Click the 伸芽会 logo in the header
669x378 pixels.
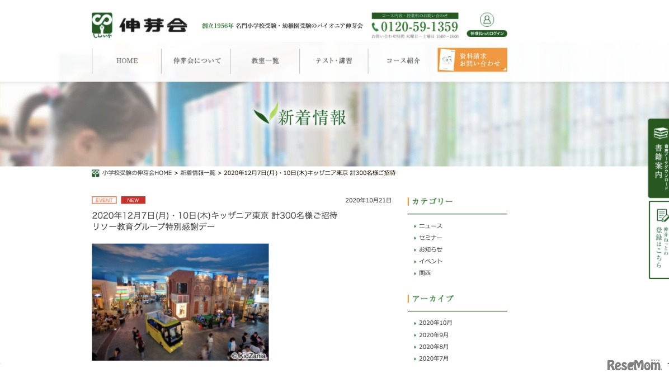[139, 25]
